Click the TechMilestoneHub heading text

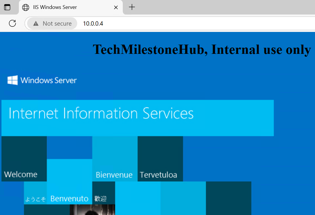tap(202, 50)
